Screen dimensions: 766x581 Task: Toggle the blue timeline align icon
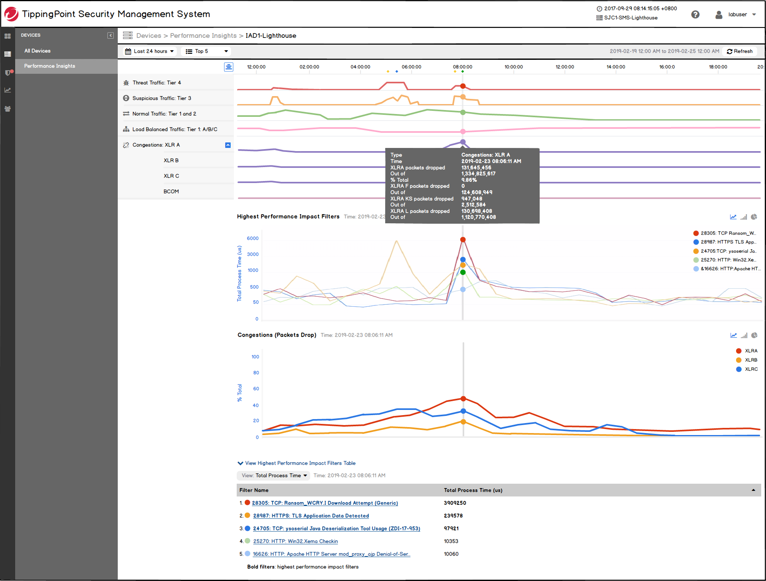tap(228, 67)
